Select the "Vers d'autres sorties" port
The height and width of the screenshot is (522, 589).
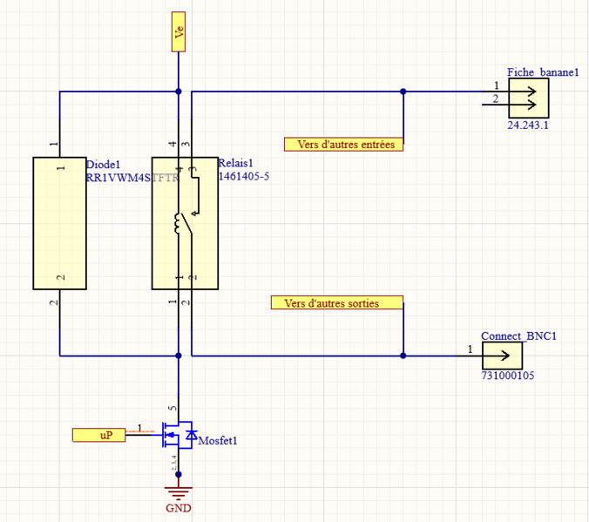pyautogui.click(x=337, y=303)
